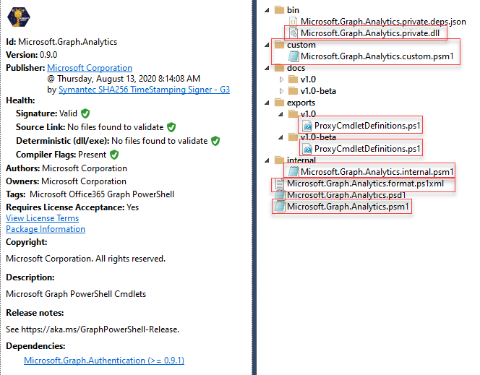
Task: Click the custom folder label
Action: point(301,45)
